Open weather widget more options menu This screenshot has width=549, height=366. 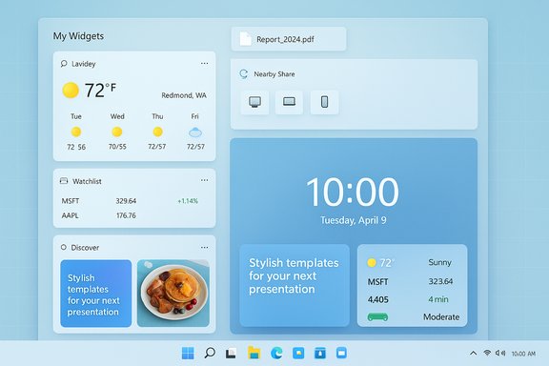pyautogui.click(x=205, y=64)
